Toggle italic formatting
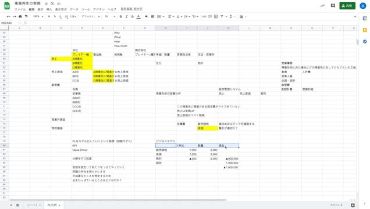 click(x=126, y=16)
